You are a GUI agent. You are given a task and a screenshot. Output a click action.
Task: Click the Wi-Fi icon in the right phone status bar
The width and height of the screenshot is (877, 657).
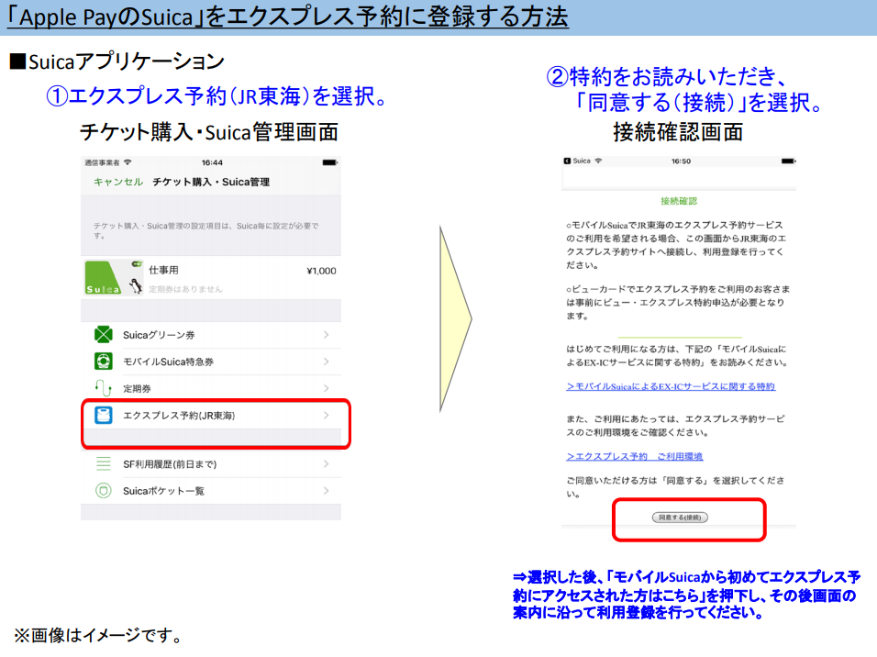pyautogui.click(x=598, y=161)
